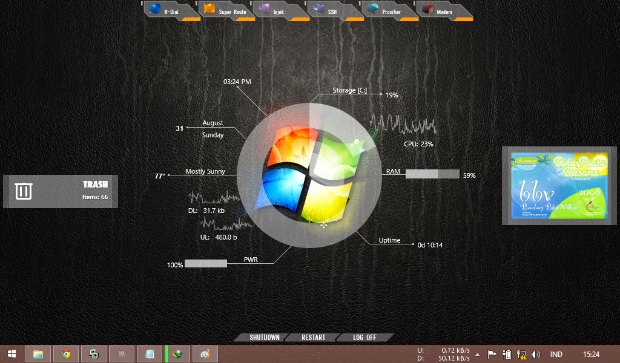Open the network computers taskbar app

click(94, 354)
